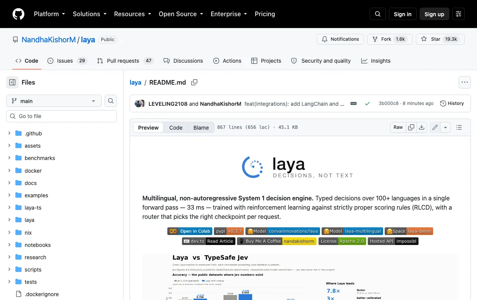Open the Issues tab

[67, 61]
